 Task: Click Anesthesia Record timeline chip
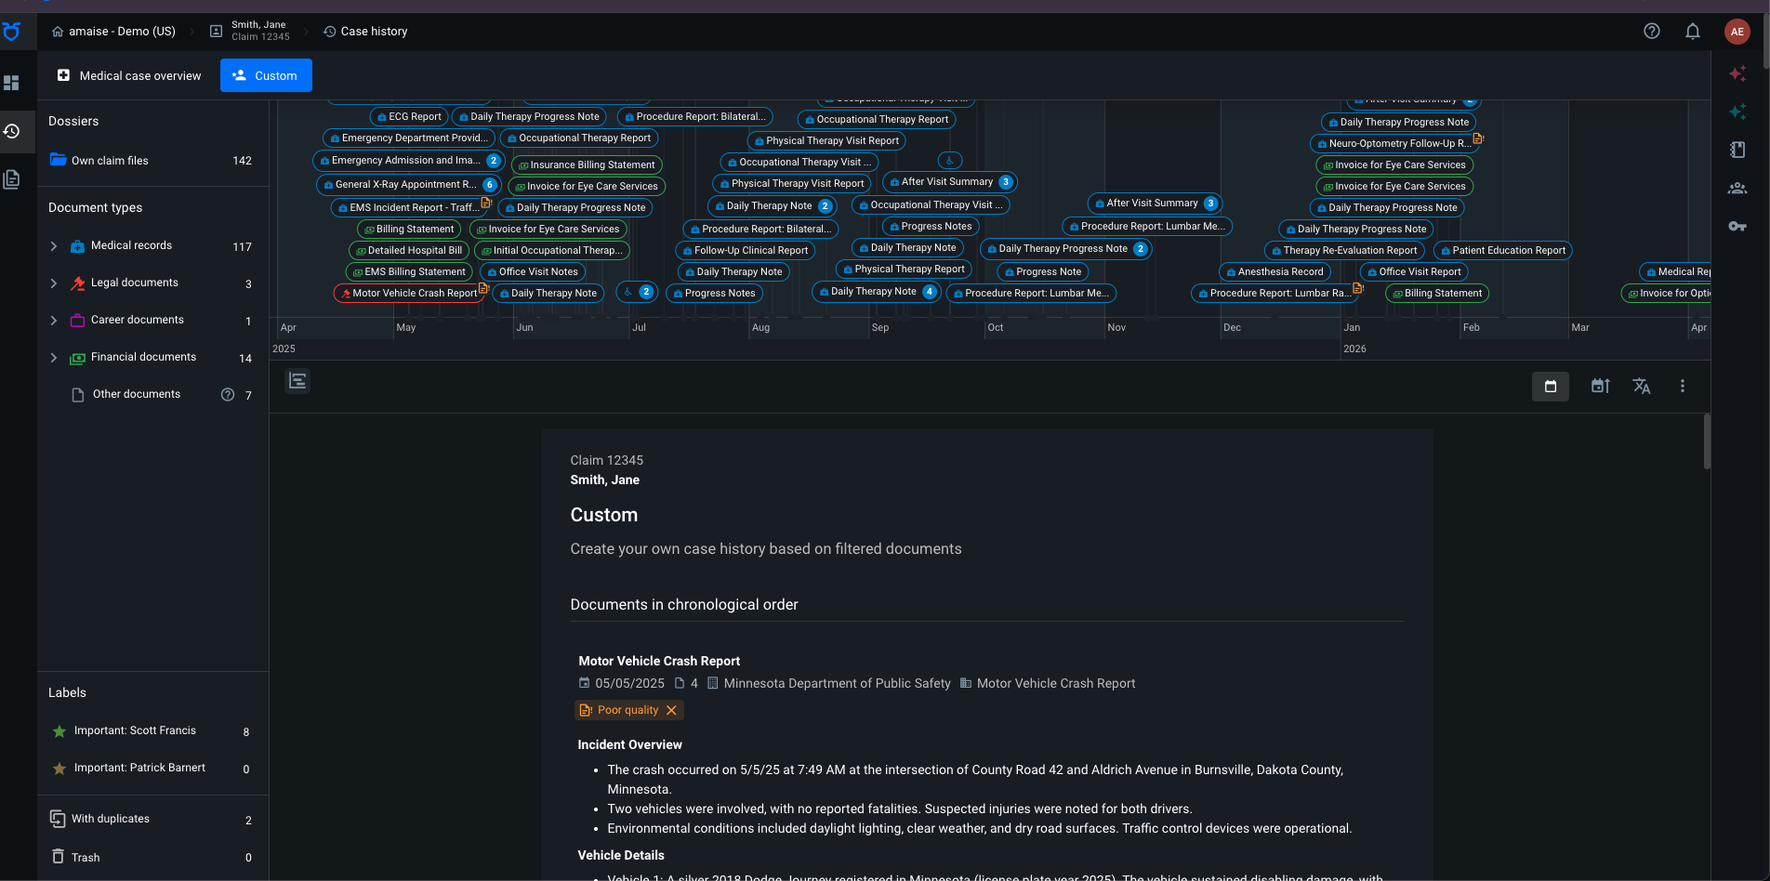pyautogui.click(x=1275, y=271)
